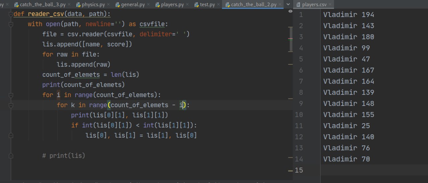
Task: Click 'print(count_of_elemets)' line
Action: click(84, 84)
